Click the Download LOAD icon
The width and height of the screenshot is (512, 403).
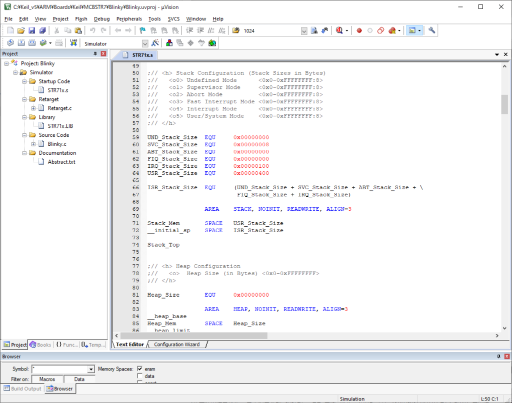pyautogui.click(x=73, y=43)
